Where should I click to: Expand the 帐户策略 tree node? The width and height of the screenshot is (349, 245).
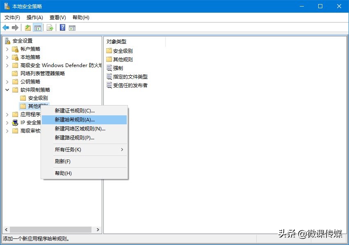(x=7, y=49)
